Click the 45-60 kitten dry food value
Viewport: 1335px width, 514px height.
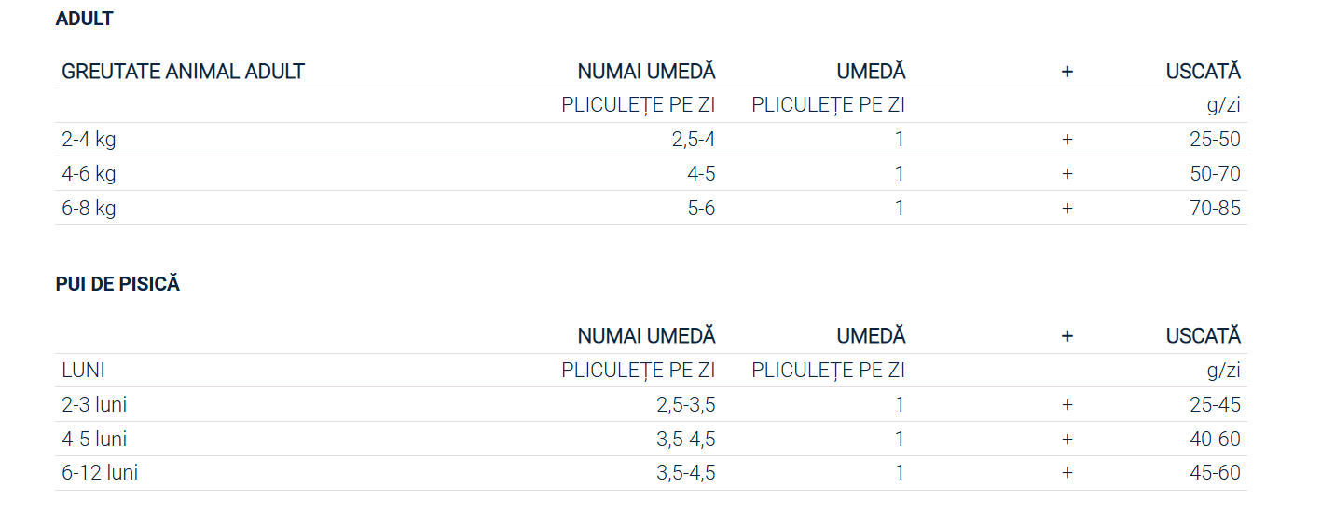(1215, 473)
